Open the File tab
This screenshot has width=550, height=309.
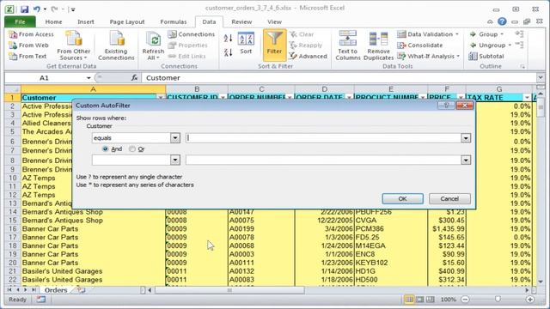point(20,21)
